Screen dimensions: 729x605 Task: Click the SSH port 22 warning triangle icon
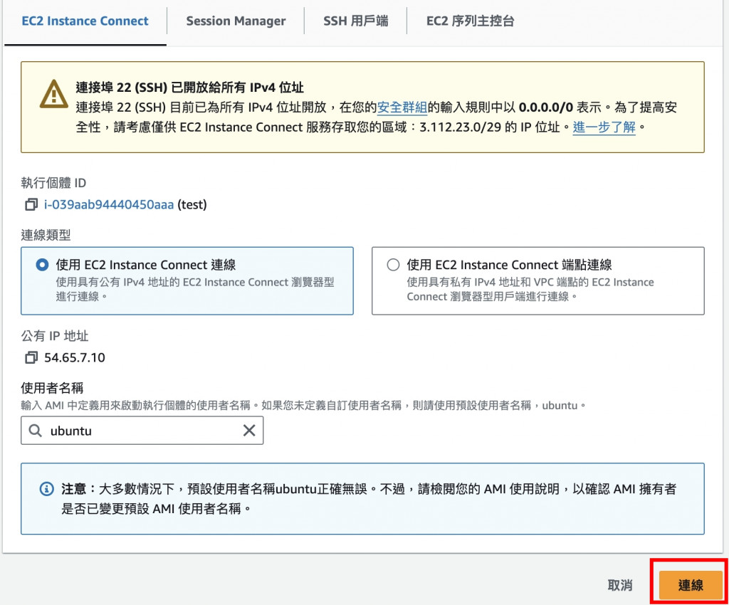(x=54, y=94)
